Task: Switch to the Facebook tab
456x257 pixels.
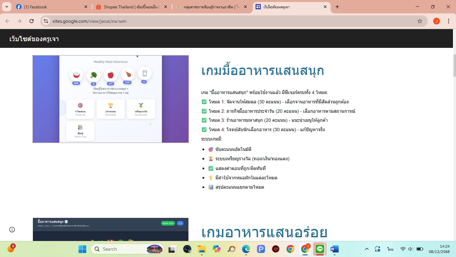Action: coord(50,7)
